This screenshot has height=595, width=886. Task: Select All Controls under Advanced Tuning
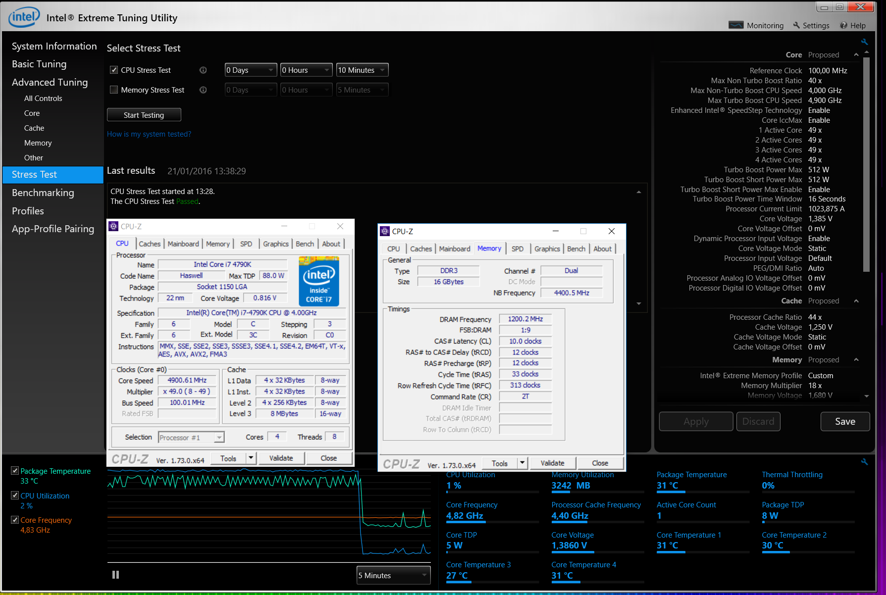43,99
